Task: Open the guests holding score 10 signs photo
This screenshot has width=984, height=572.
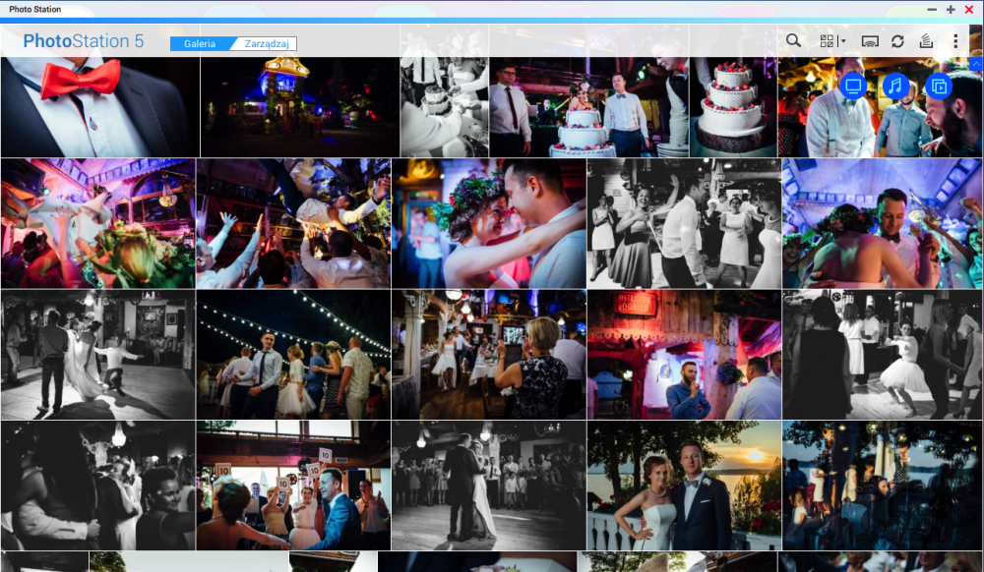Action: coord(293,486)
